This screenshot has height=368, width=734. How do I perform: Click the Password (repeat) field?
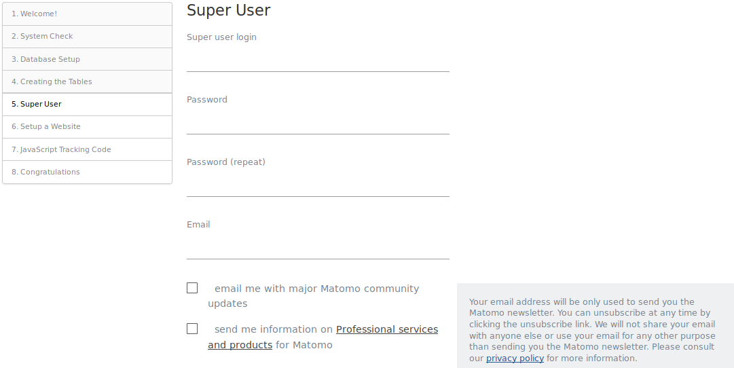pyautogui.click(x=318, y=185)
